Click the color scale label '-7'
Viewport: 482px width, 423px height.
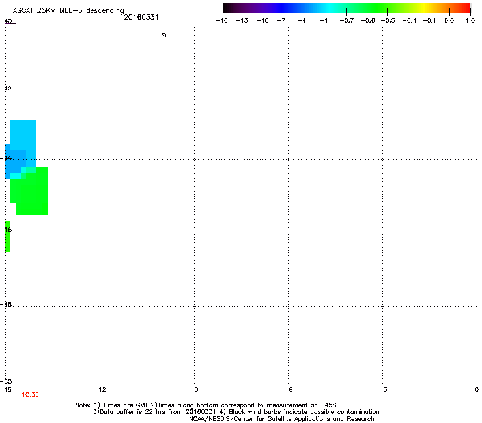pos(281,21)
